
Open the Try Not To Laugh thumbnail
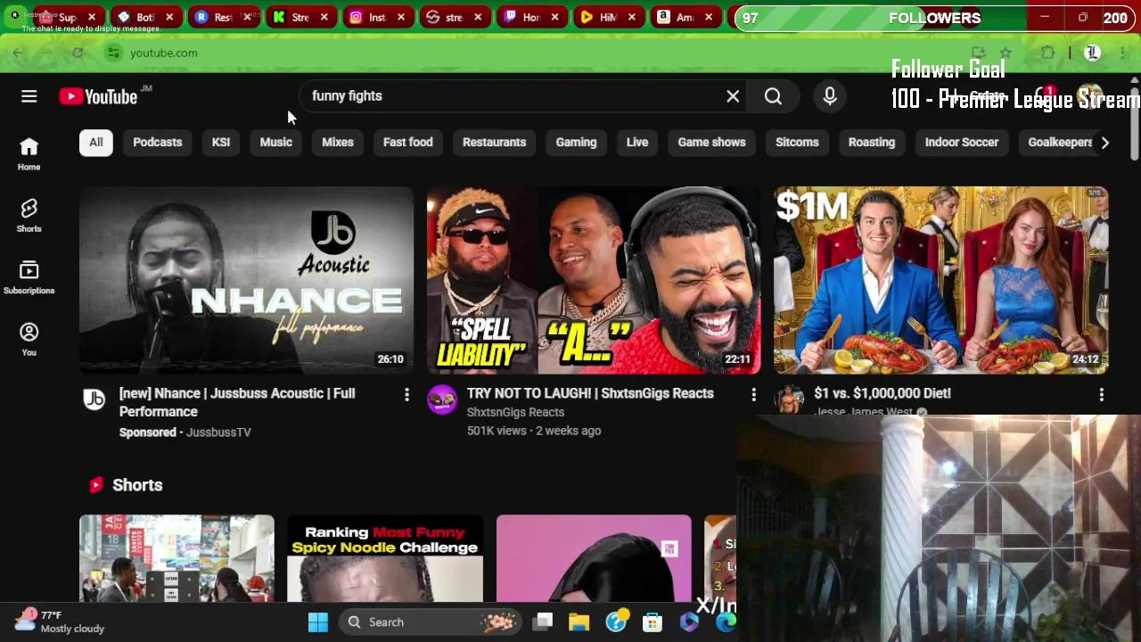click(594, 280)
